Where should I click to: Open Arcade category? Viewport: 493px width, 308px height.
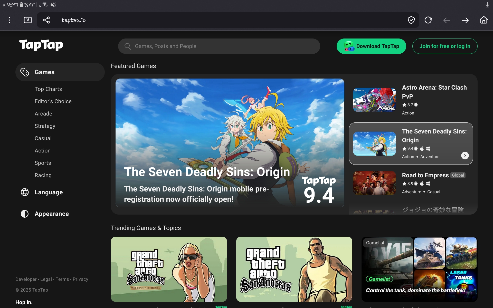click(x=43, y=114)
